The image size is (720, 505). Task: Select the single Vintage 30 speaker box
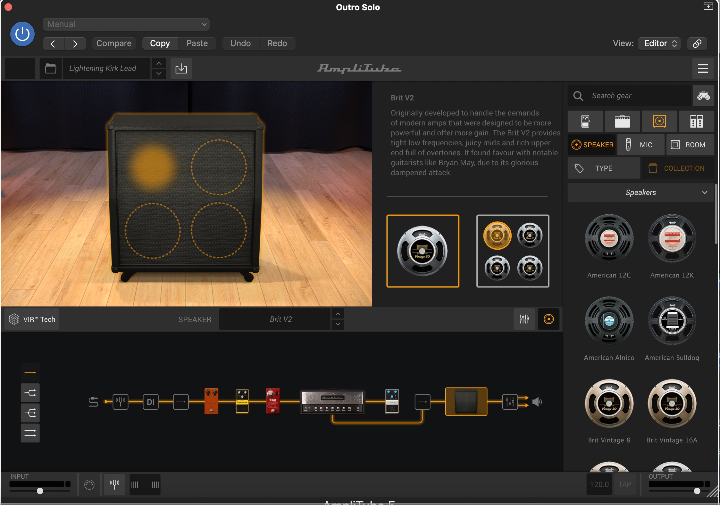(423, 251)
